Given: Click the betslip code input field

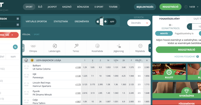Looking at the screenshot, I should [185, 33].
